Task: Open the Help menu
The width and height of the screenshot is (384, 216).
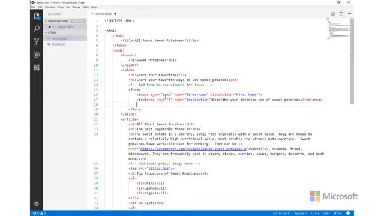Action: (x=94, y=7)
